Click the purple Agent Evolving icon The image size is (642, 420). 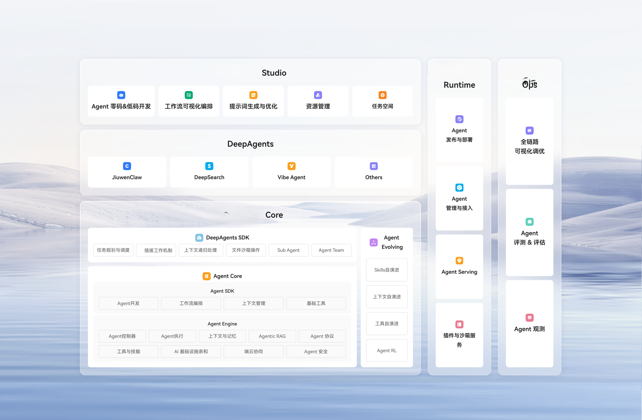click(x=373, y=242)
